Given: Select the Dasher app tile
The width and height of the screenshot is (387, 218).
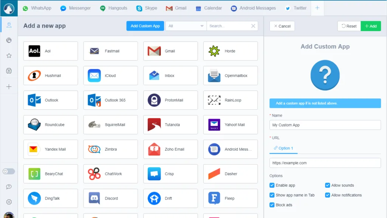Looking at the screenshot, I should [231, 174].
